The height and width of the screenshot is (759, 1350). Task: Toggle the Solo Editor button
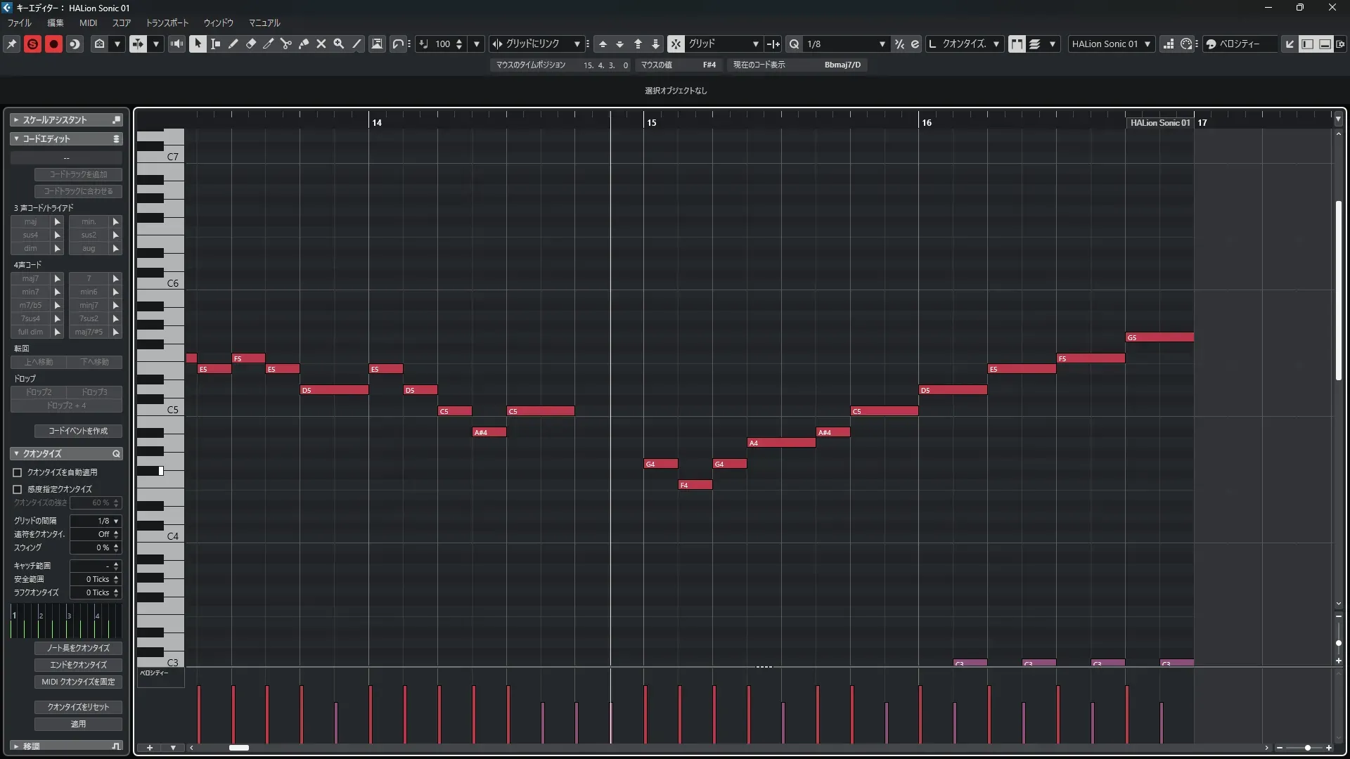coord(32,44)
